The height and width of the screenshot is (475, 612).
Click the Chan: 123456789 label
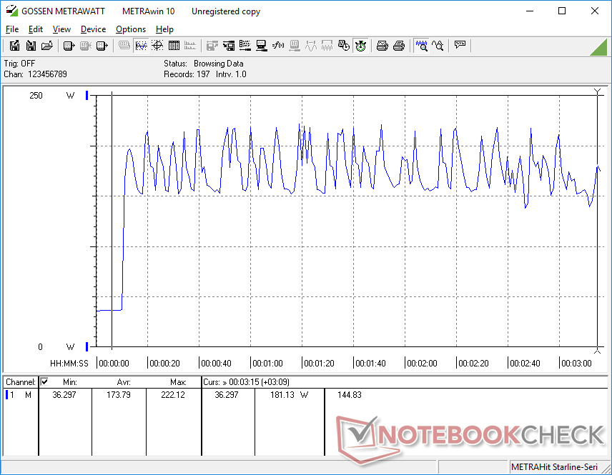click(x=36, y=74)
